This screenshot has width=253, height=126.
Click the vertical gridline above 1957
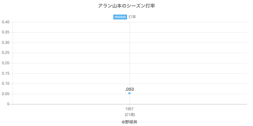pyautogui.click(x=129, y=57)
